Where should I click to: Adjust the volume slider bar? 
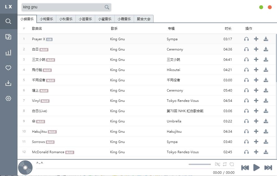200,164
